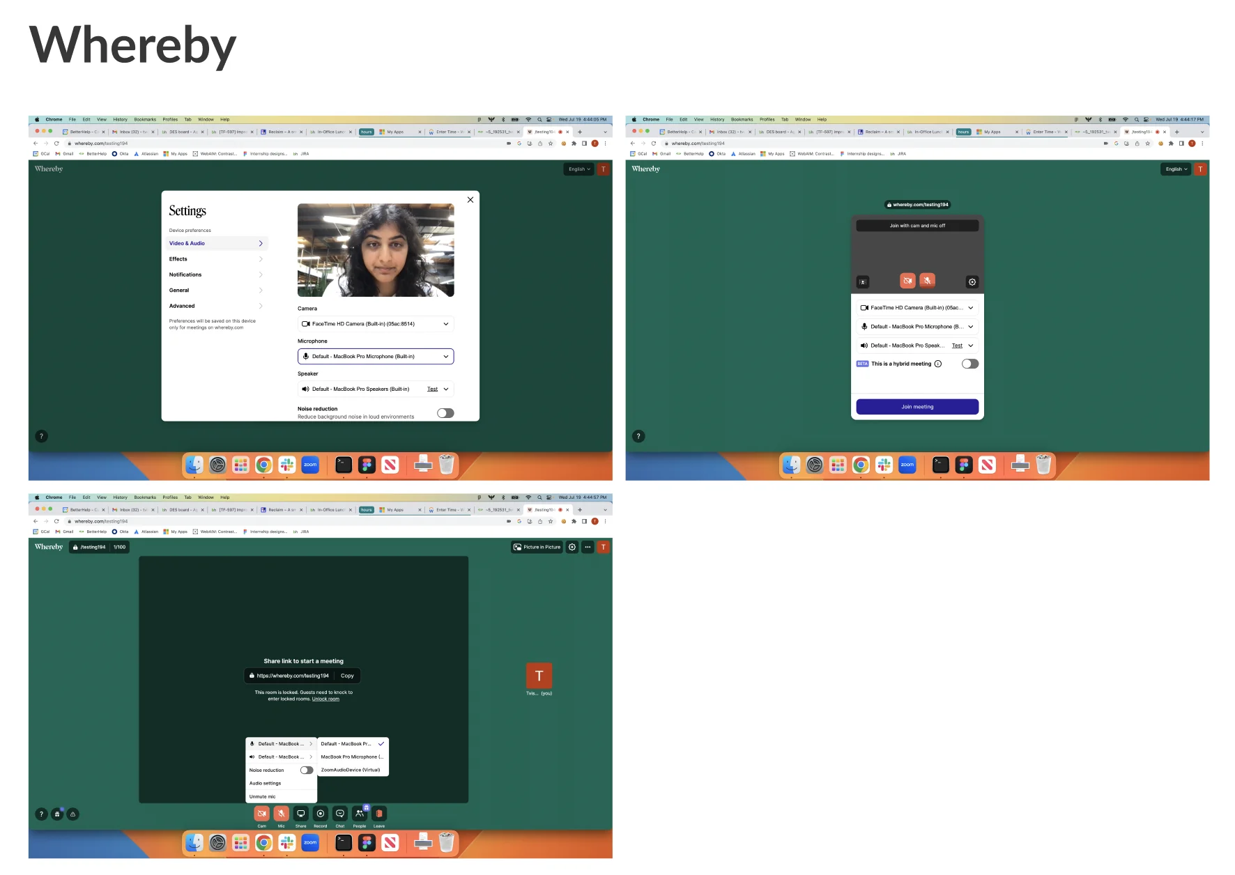Viewport: 1235px width, 875px height.
Task: Copy the room link with the Copy button
Action: pyautogui.click(x=347, y=676)
